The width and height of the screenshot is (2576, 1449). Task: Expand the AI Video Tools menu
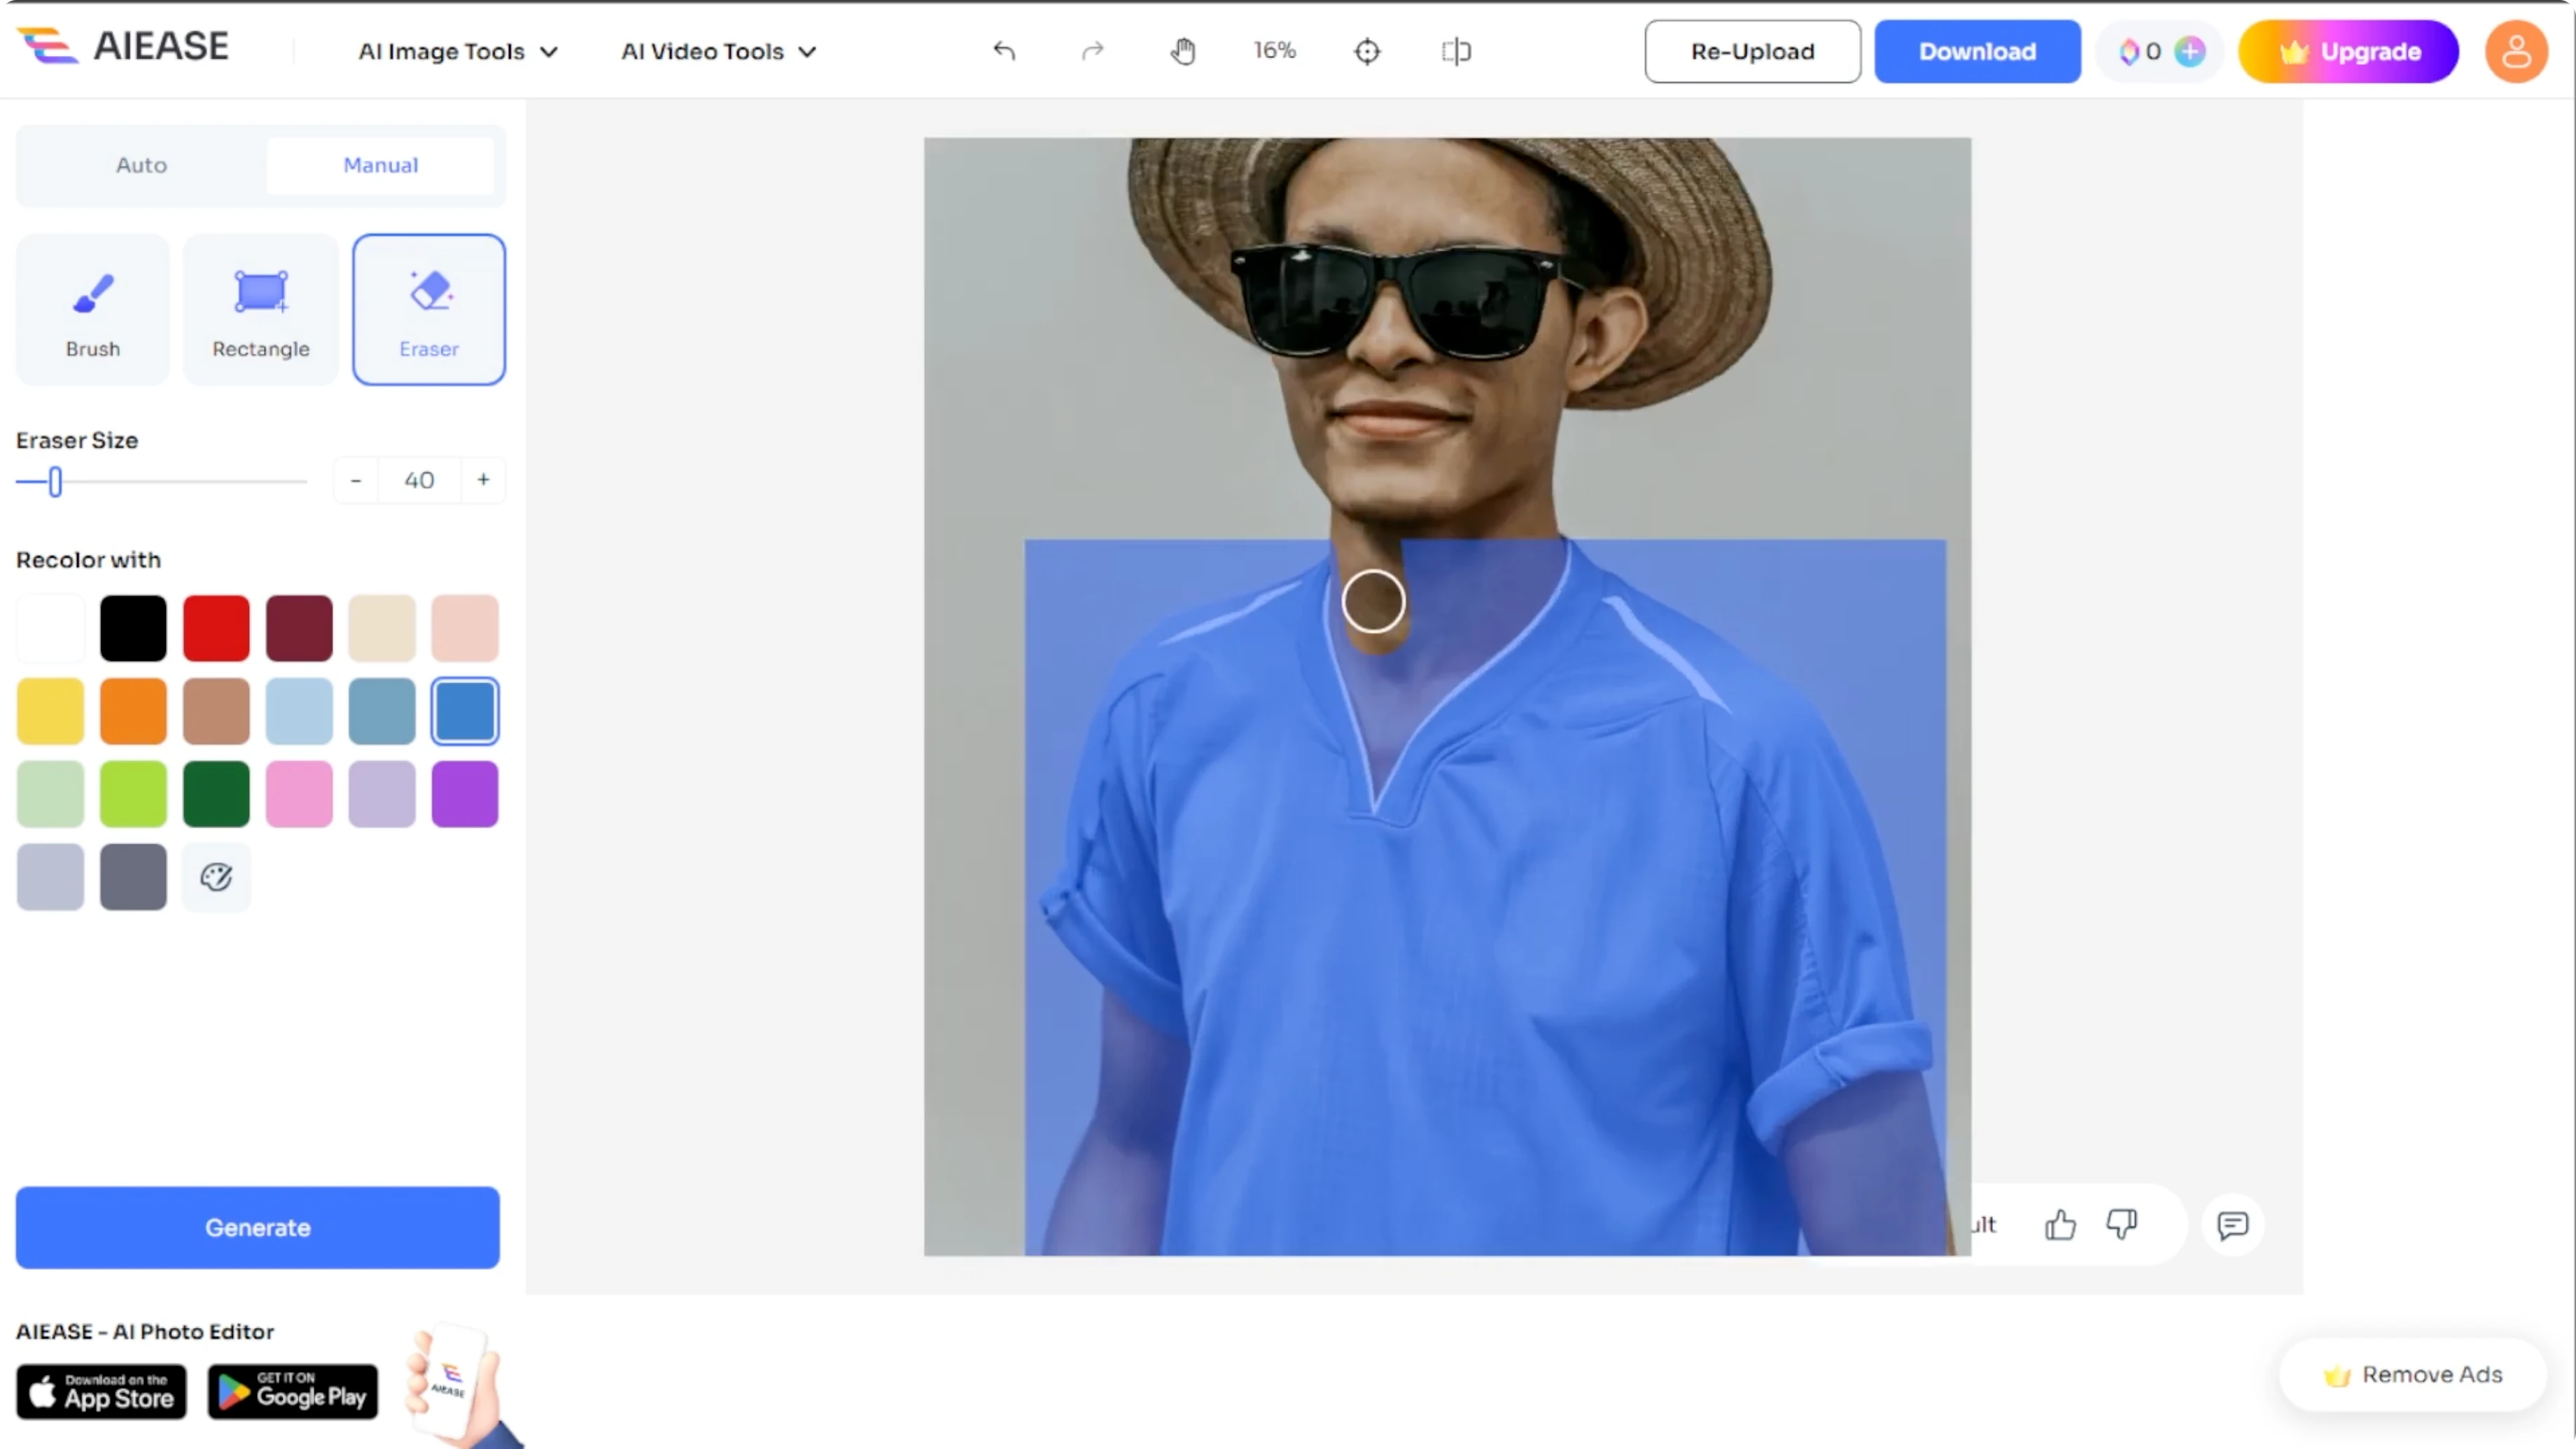tap(719, 51)
